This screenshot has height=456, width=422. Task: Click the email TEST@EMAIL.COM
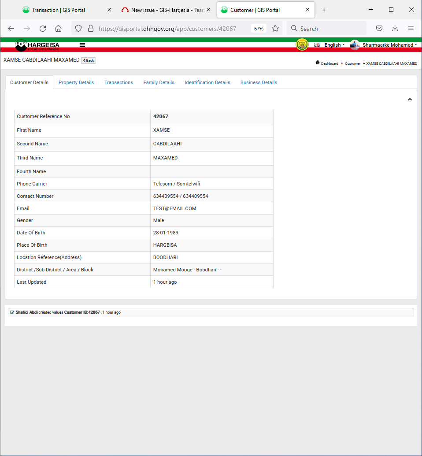click(x=174, y=208)
